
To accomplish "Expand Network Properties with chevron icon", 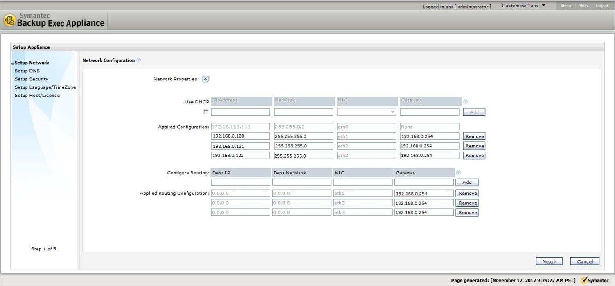I will point(205,79).
